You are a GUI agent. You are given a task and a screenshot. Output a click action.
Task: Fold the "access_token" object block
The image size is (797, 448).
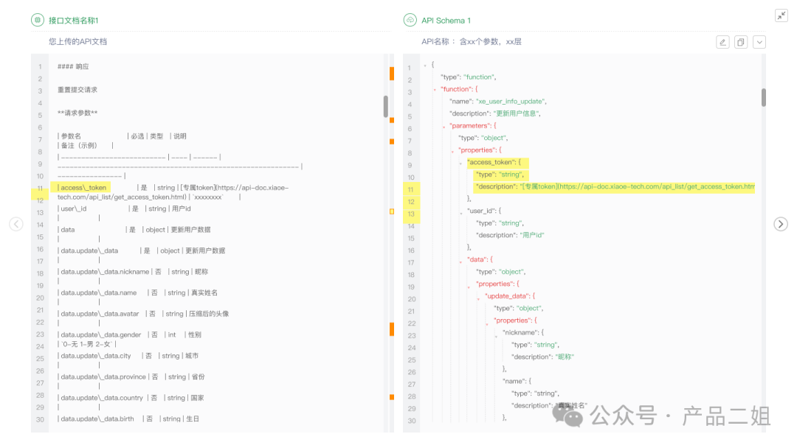coord(460,163)
